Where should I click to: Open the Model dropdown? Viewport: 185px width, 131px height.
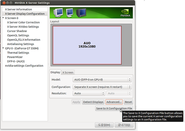click(102, 80)
